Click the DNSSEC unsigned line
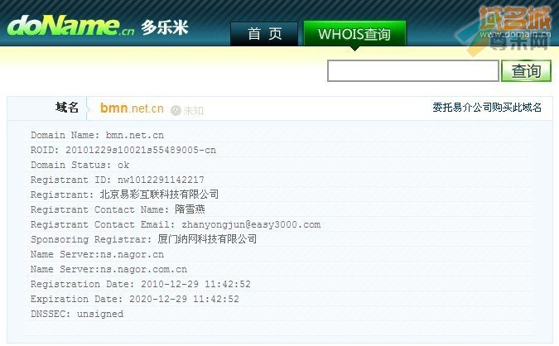 coord(77,314)
